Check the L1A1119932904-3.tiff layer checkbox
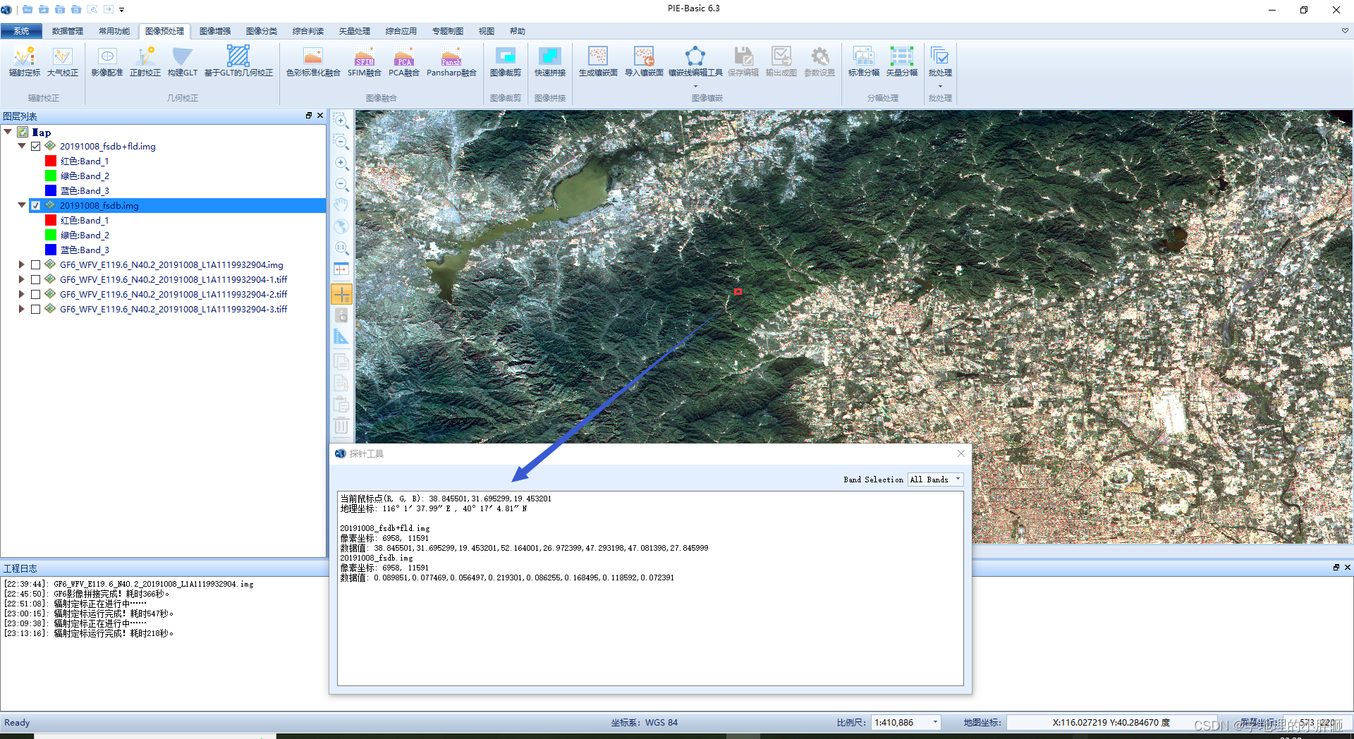 [35, 309]
